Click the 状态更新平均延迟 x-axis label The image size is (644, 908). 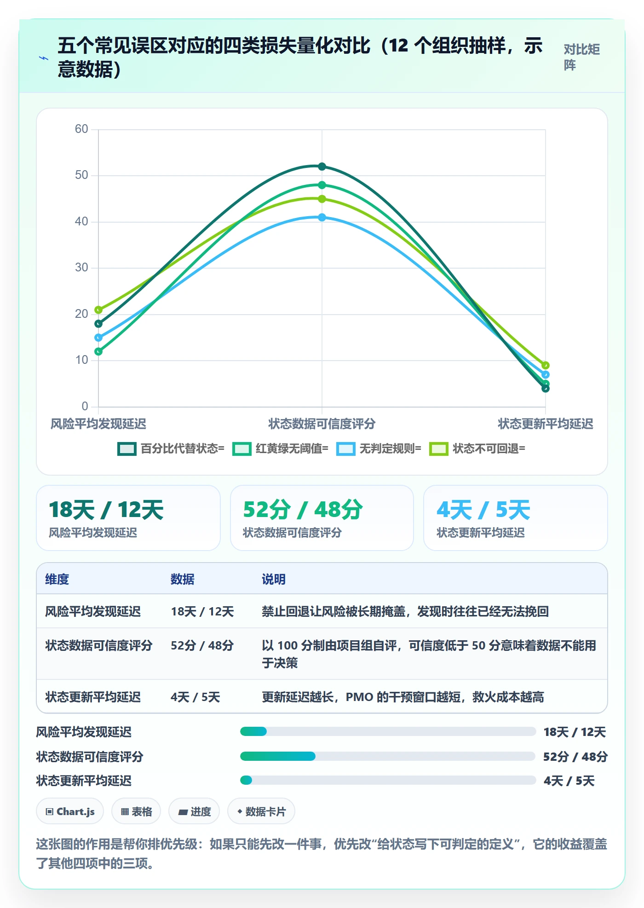546,424
